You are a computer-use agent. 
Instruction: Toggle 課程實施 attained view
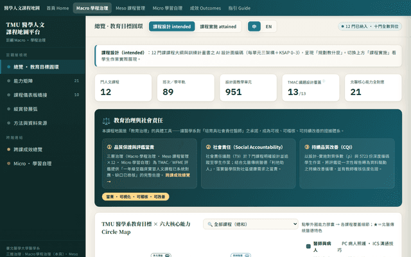pos(218,26)
